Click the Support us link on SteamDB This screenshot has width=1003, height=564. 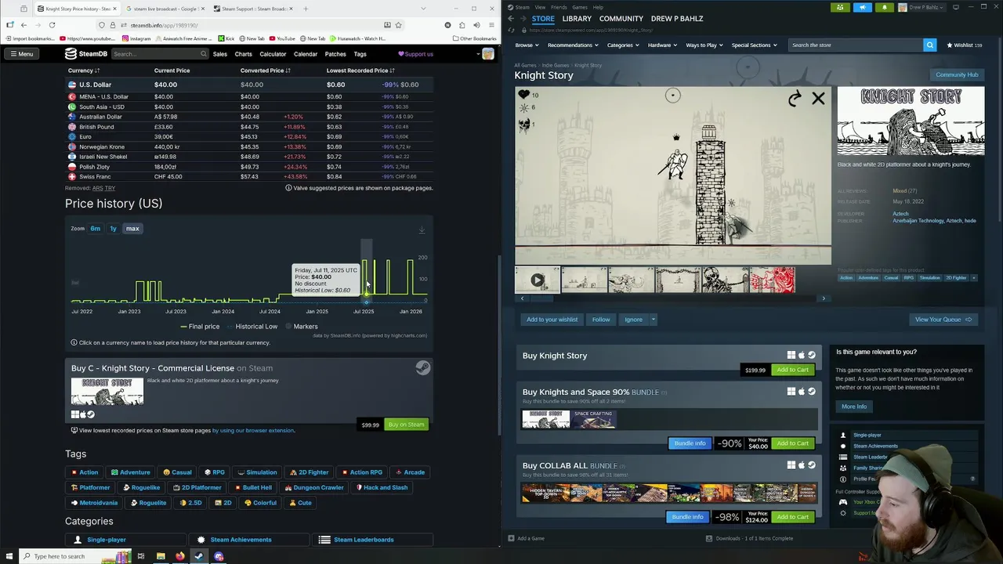(x=415, y=54)
